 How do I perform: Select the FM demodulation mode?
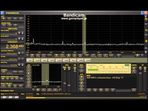pyautogui.click(x=73, y=60)
